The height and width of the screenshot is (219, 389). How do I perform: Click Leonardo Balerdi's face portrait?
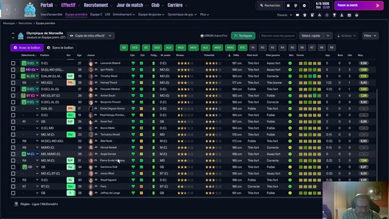(x=91, y=63)
